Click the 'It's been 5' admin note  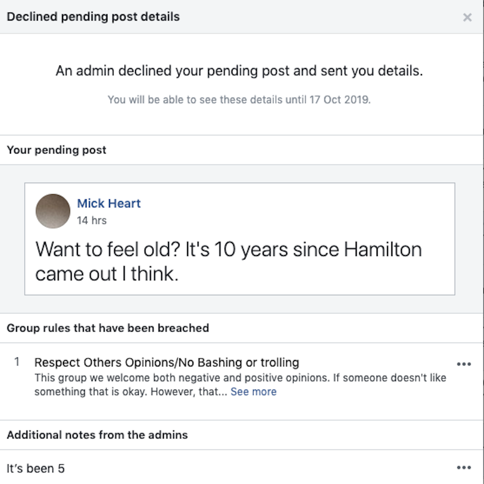(36, 468)
